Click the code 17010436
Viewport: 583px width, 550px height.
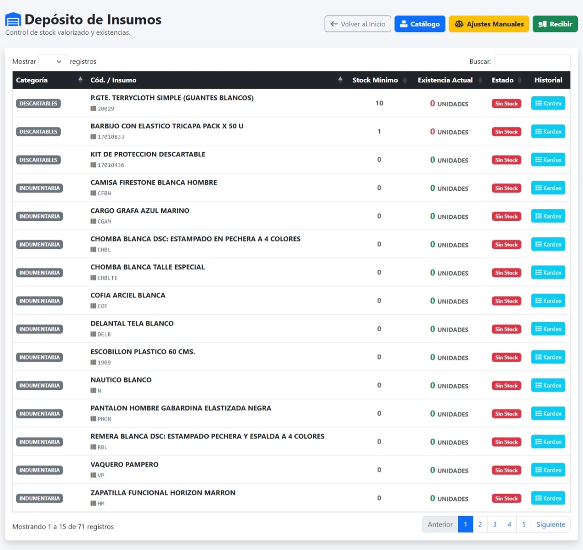111,165
